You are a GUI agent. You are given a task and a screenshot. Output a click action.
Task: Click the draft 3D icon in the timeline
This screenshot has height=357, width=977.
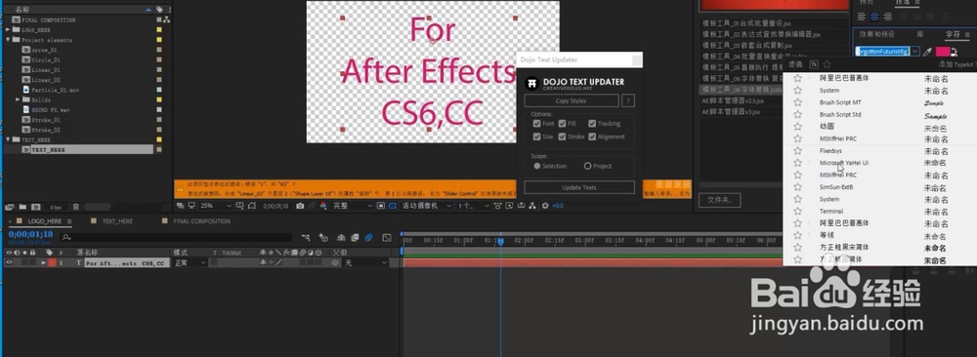(323, 238)
